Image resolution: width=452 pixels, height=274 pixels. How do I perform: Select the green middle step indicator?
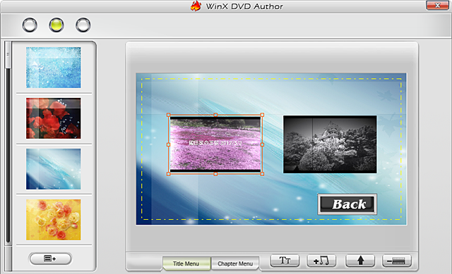pos(56,25)
